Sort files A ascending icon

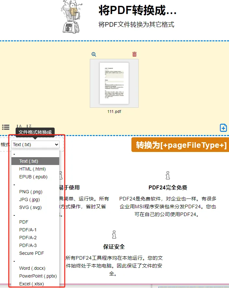coord(19,126)
